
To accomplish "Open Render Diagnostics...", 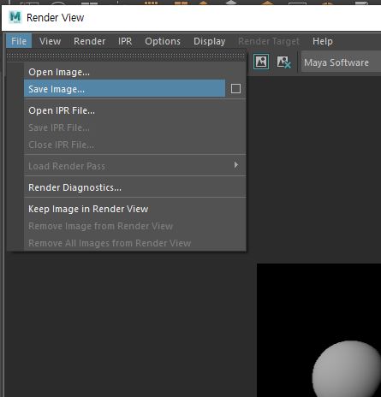I will (134, 187).
